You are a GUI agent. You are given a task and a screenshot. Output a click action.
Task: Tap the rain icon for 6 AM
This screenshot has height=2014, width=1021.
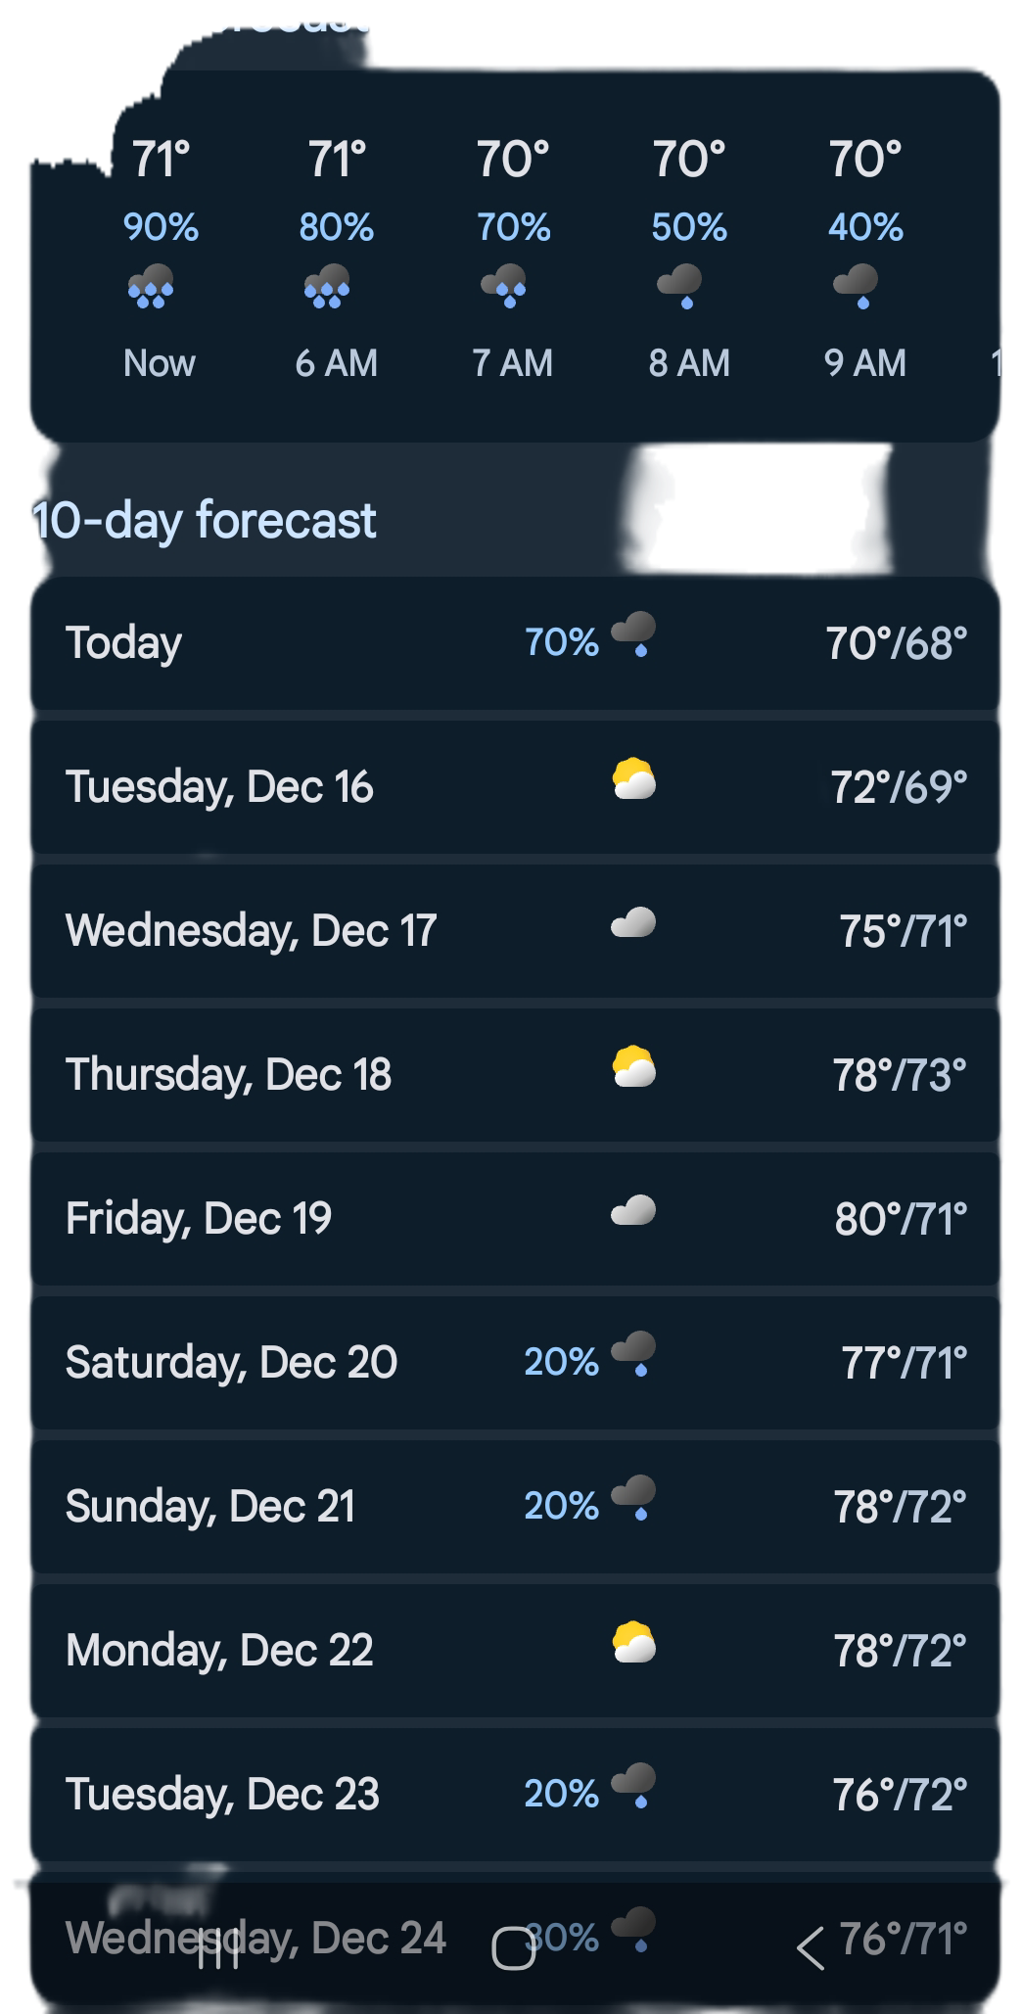327,287
